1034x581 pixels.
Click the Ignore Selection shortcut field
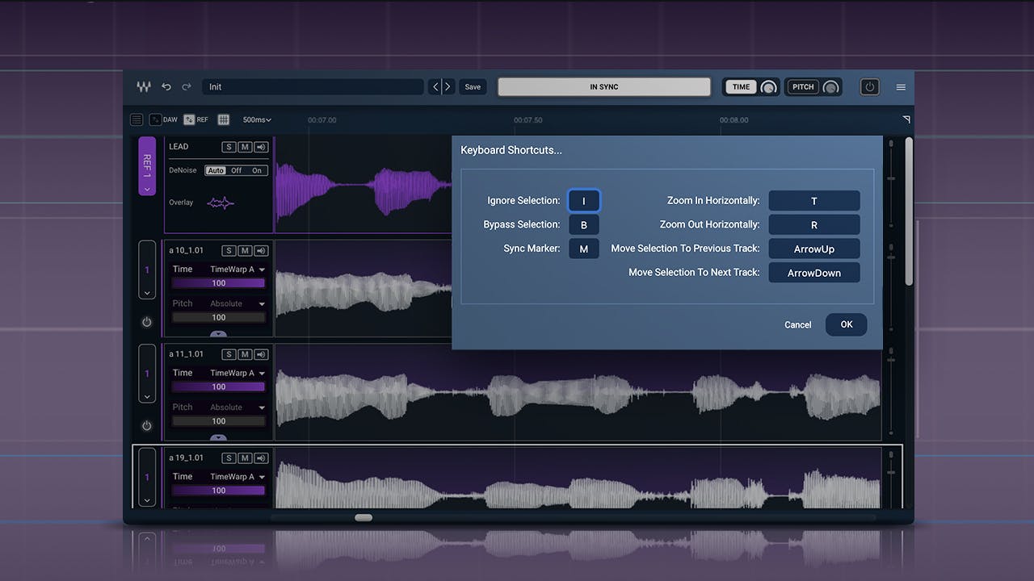[x=583, y=201]
